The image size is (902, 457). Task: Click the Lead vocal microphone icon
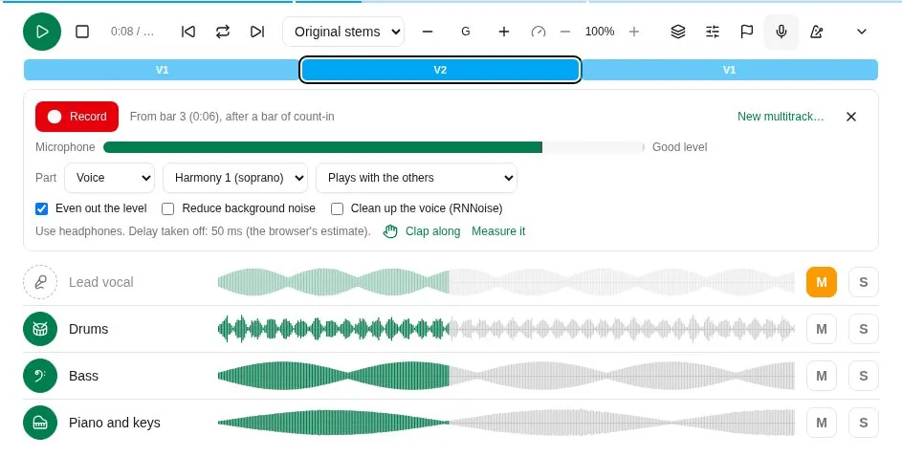[40, 282]
